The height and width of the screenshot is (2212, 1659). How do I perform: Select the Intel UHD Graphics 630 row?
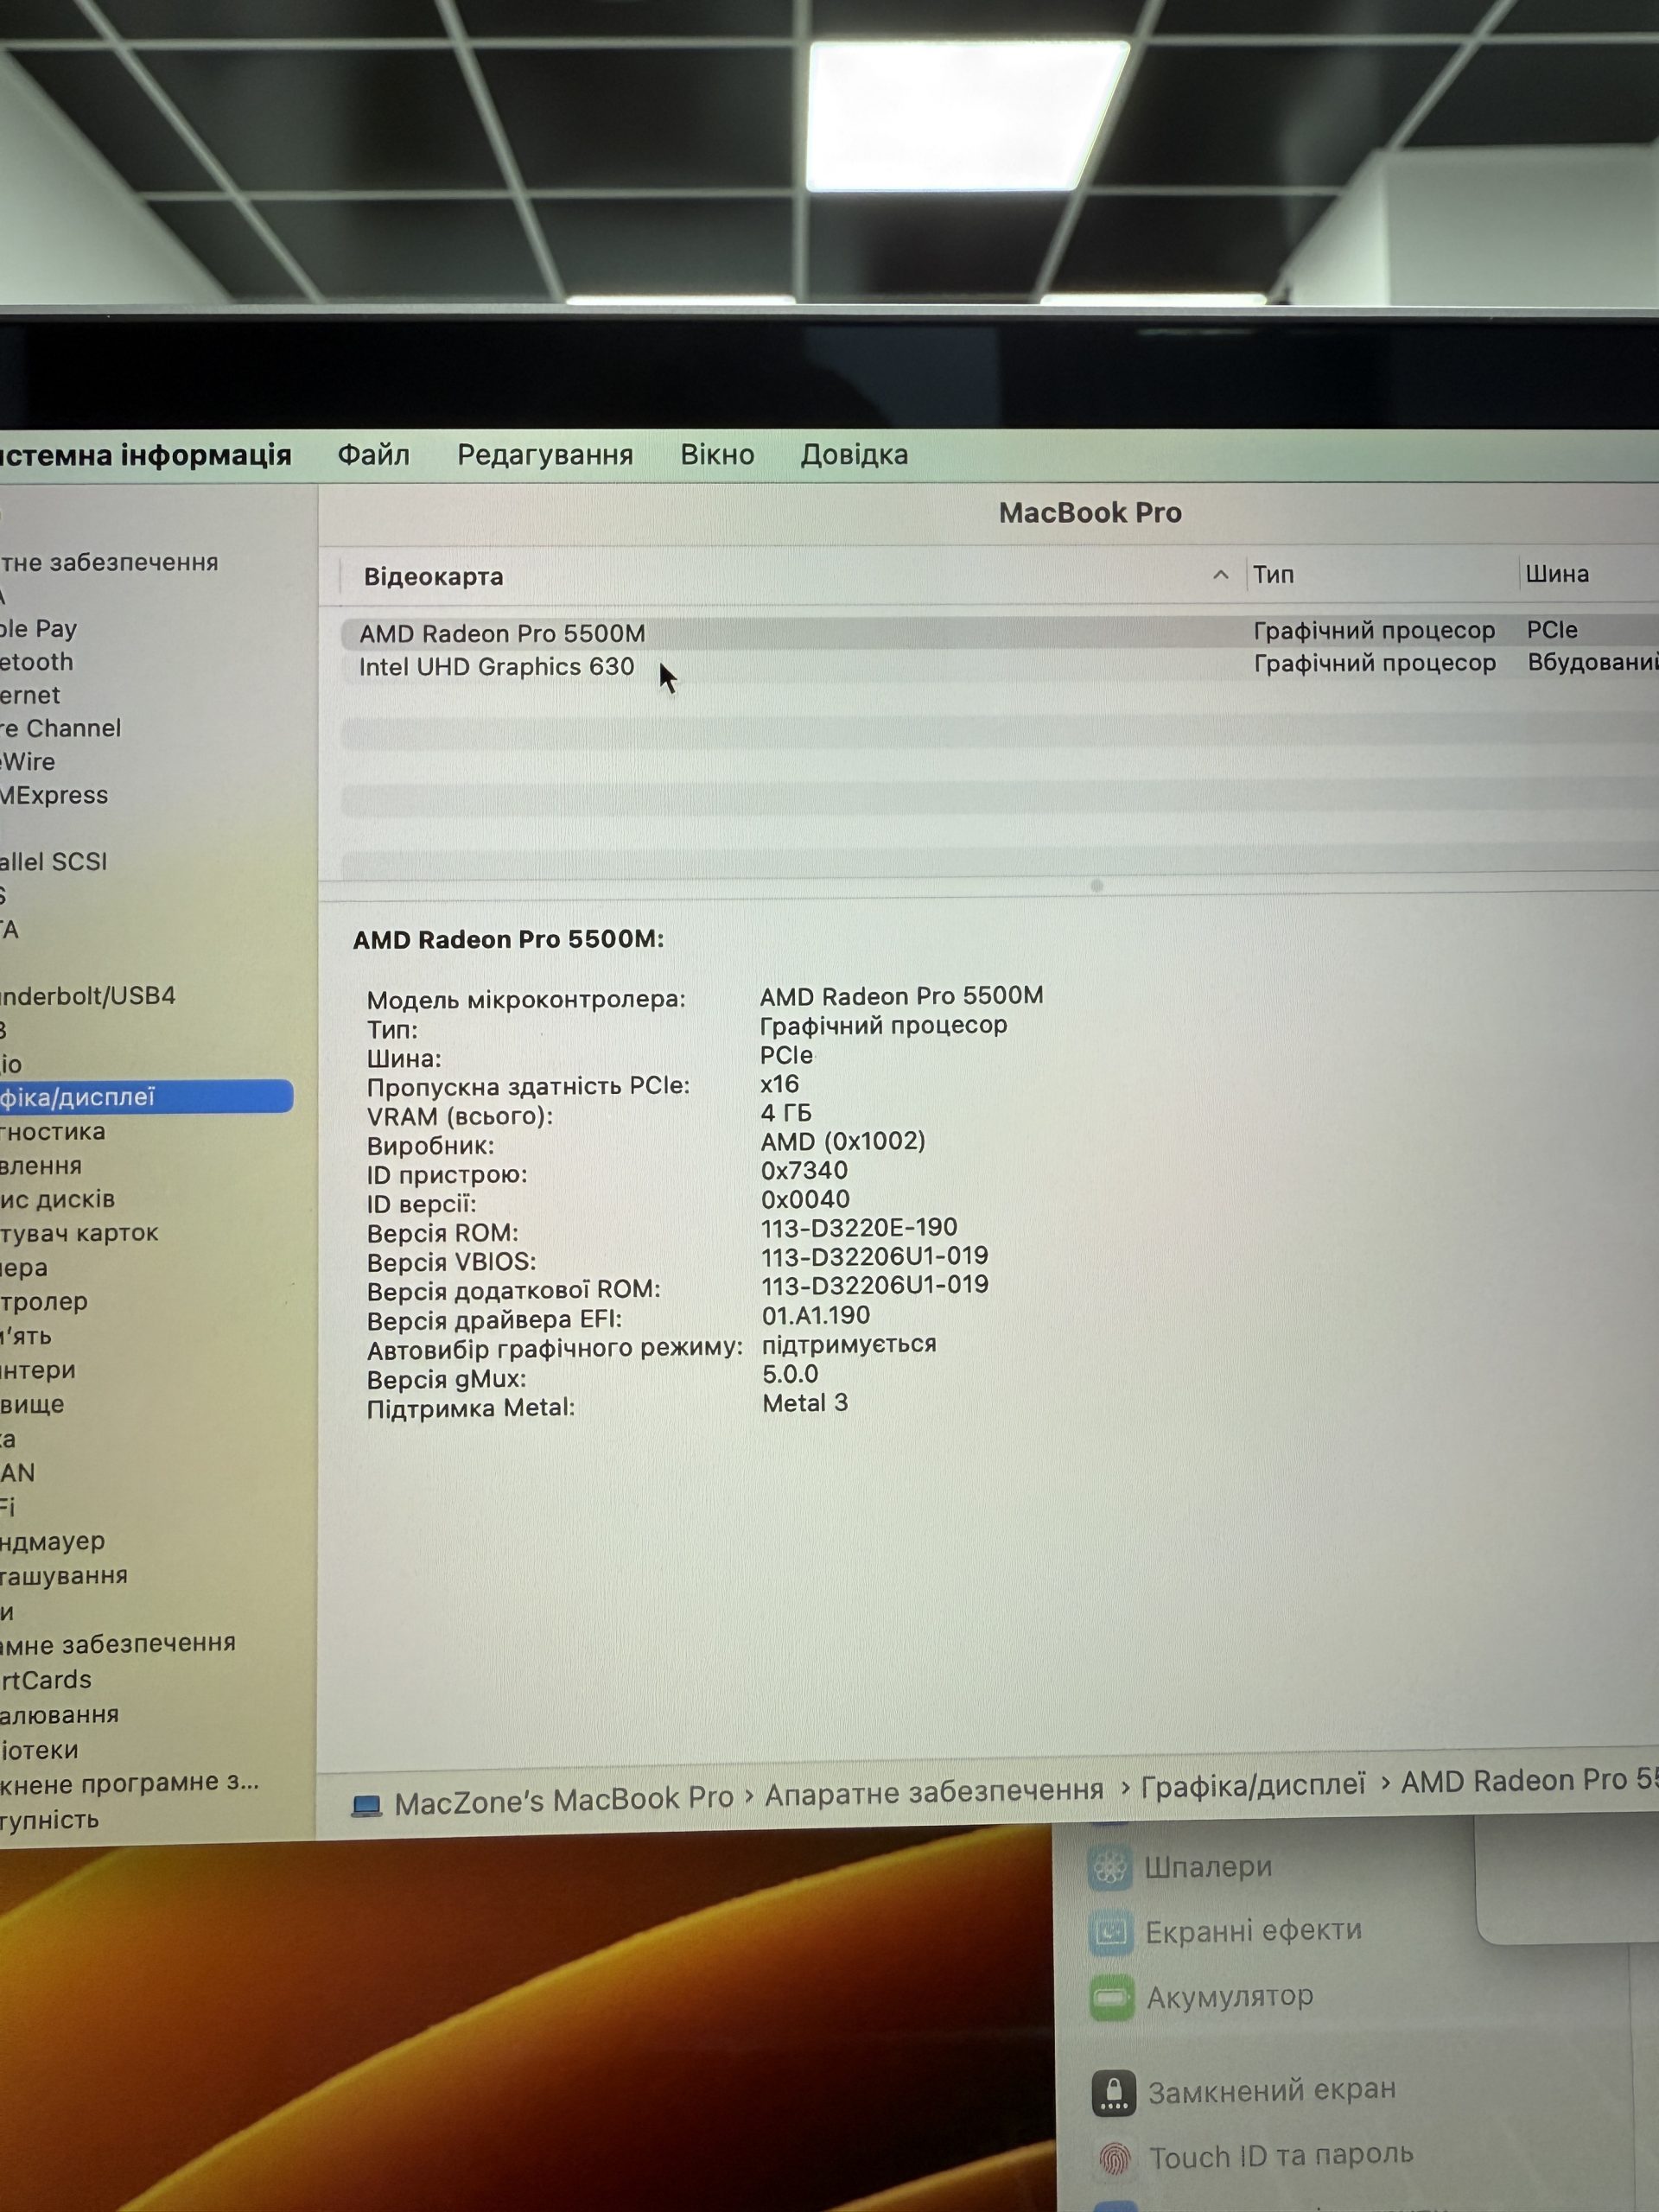coord(999,666)
